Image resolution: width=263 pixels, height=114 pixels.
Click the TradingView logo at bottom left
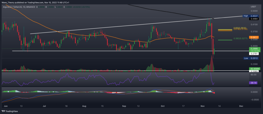coord(10,111)
